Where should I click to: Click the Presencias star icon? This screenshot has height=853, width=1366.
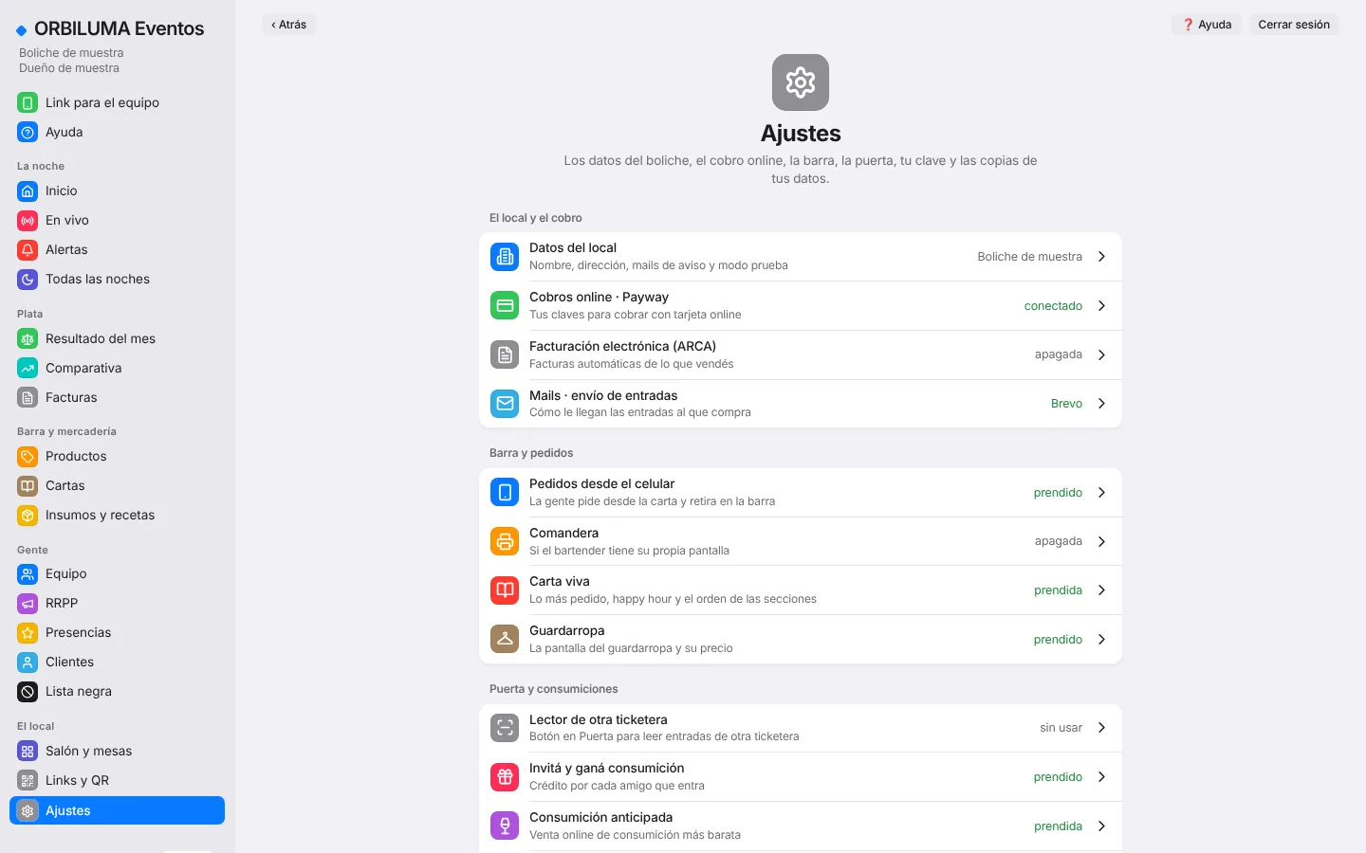coord(28,632)
